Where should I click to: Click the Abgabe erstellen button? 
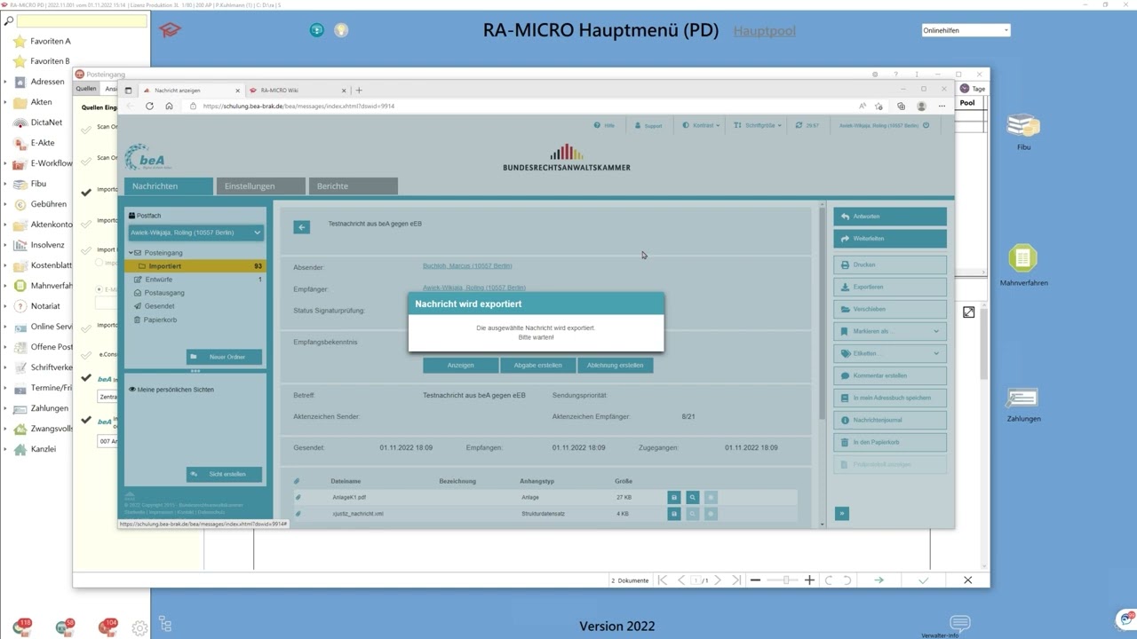[537, 366]
